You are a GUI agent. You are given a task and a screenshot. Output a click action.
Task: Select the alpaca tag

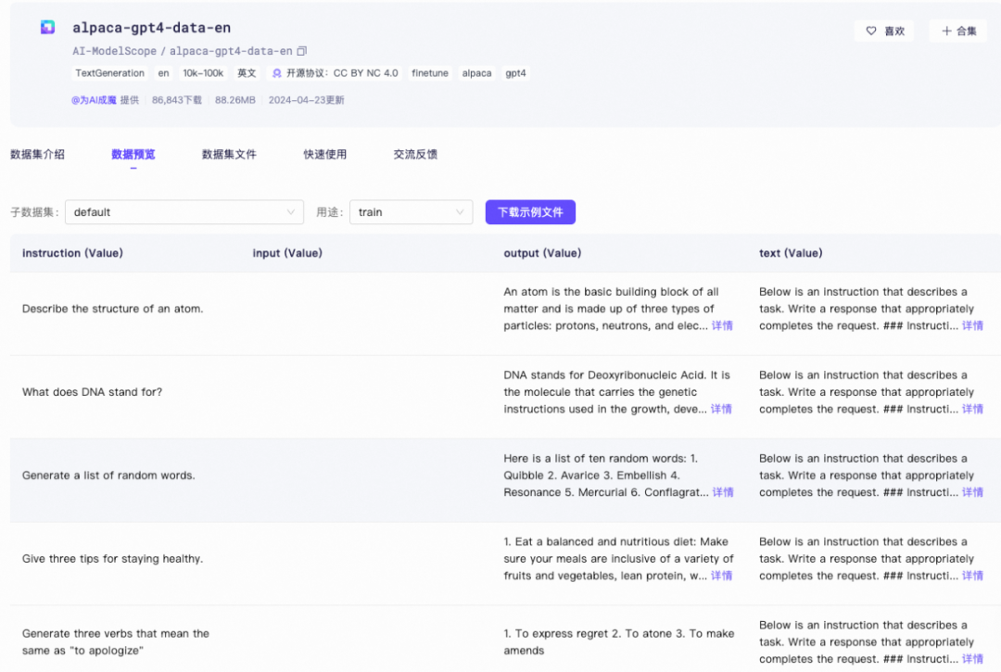pos(477,73)
